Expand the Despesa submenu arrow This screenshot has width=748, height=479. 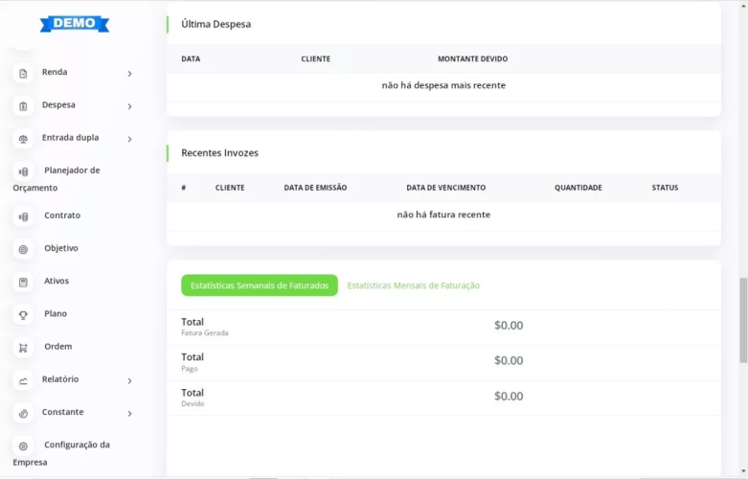point(129,106)
